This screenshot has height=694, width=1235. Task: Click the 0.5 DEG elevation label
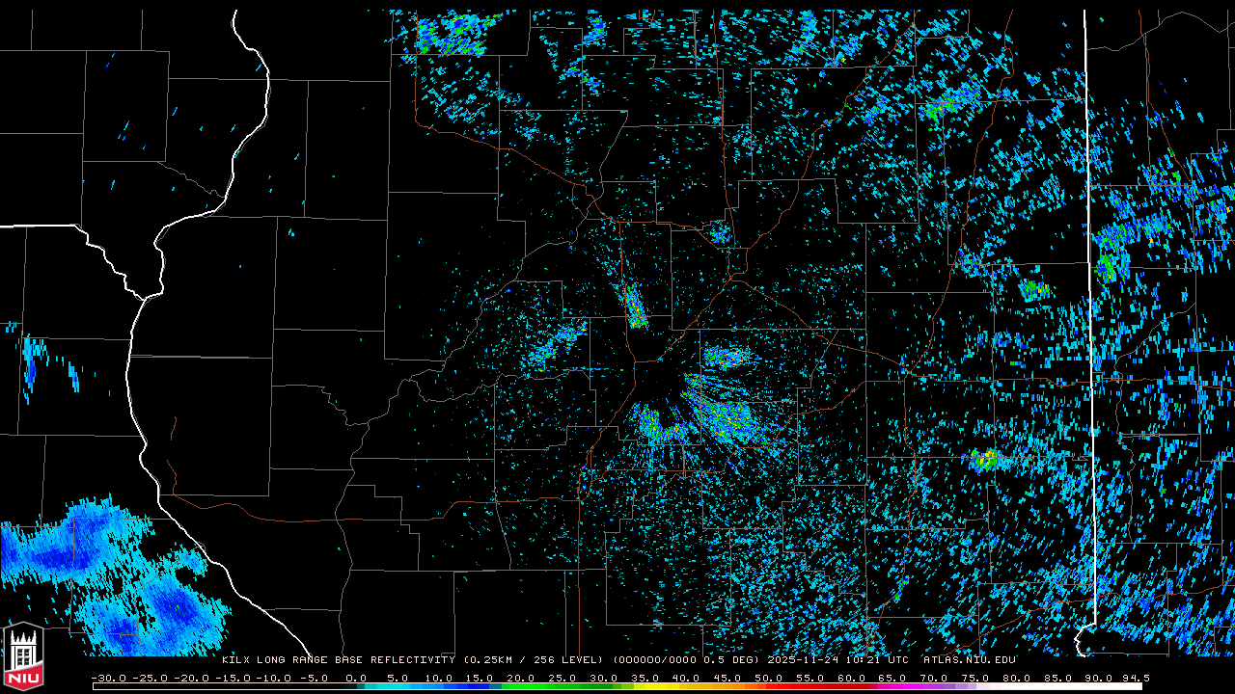[735, 660]
